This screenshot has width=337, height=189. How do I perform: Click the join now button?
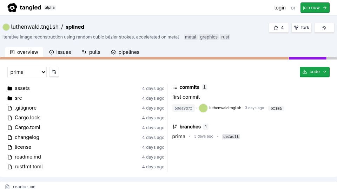(315, 8)
